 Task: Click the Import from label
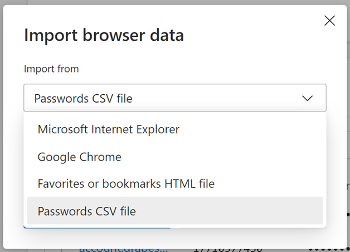point(51,69)
